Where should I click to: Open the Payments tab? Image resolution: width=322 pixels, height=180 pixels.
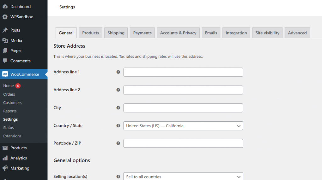coord(142,33)
